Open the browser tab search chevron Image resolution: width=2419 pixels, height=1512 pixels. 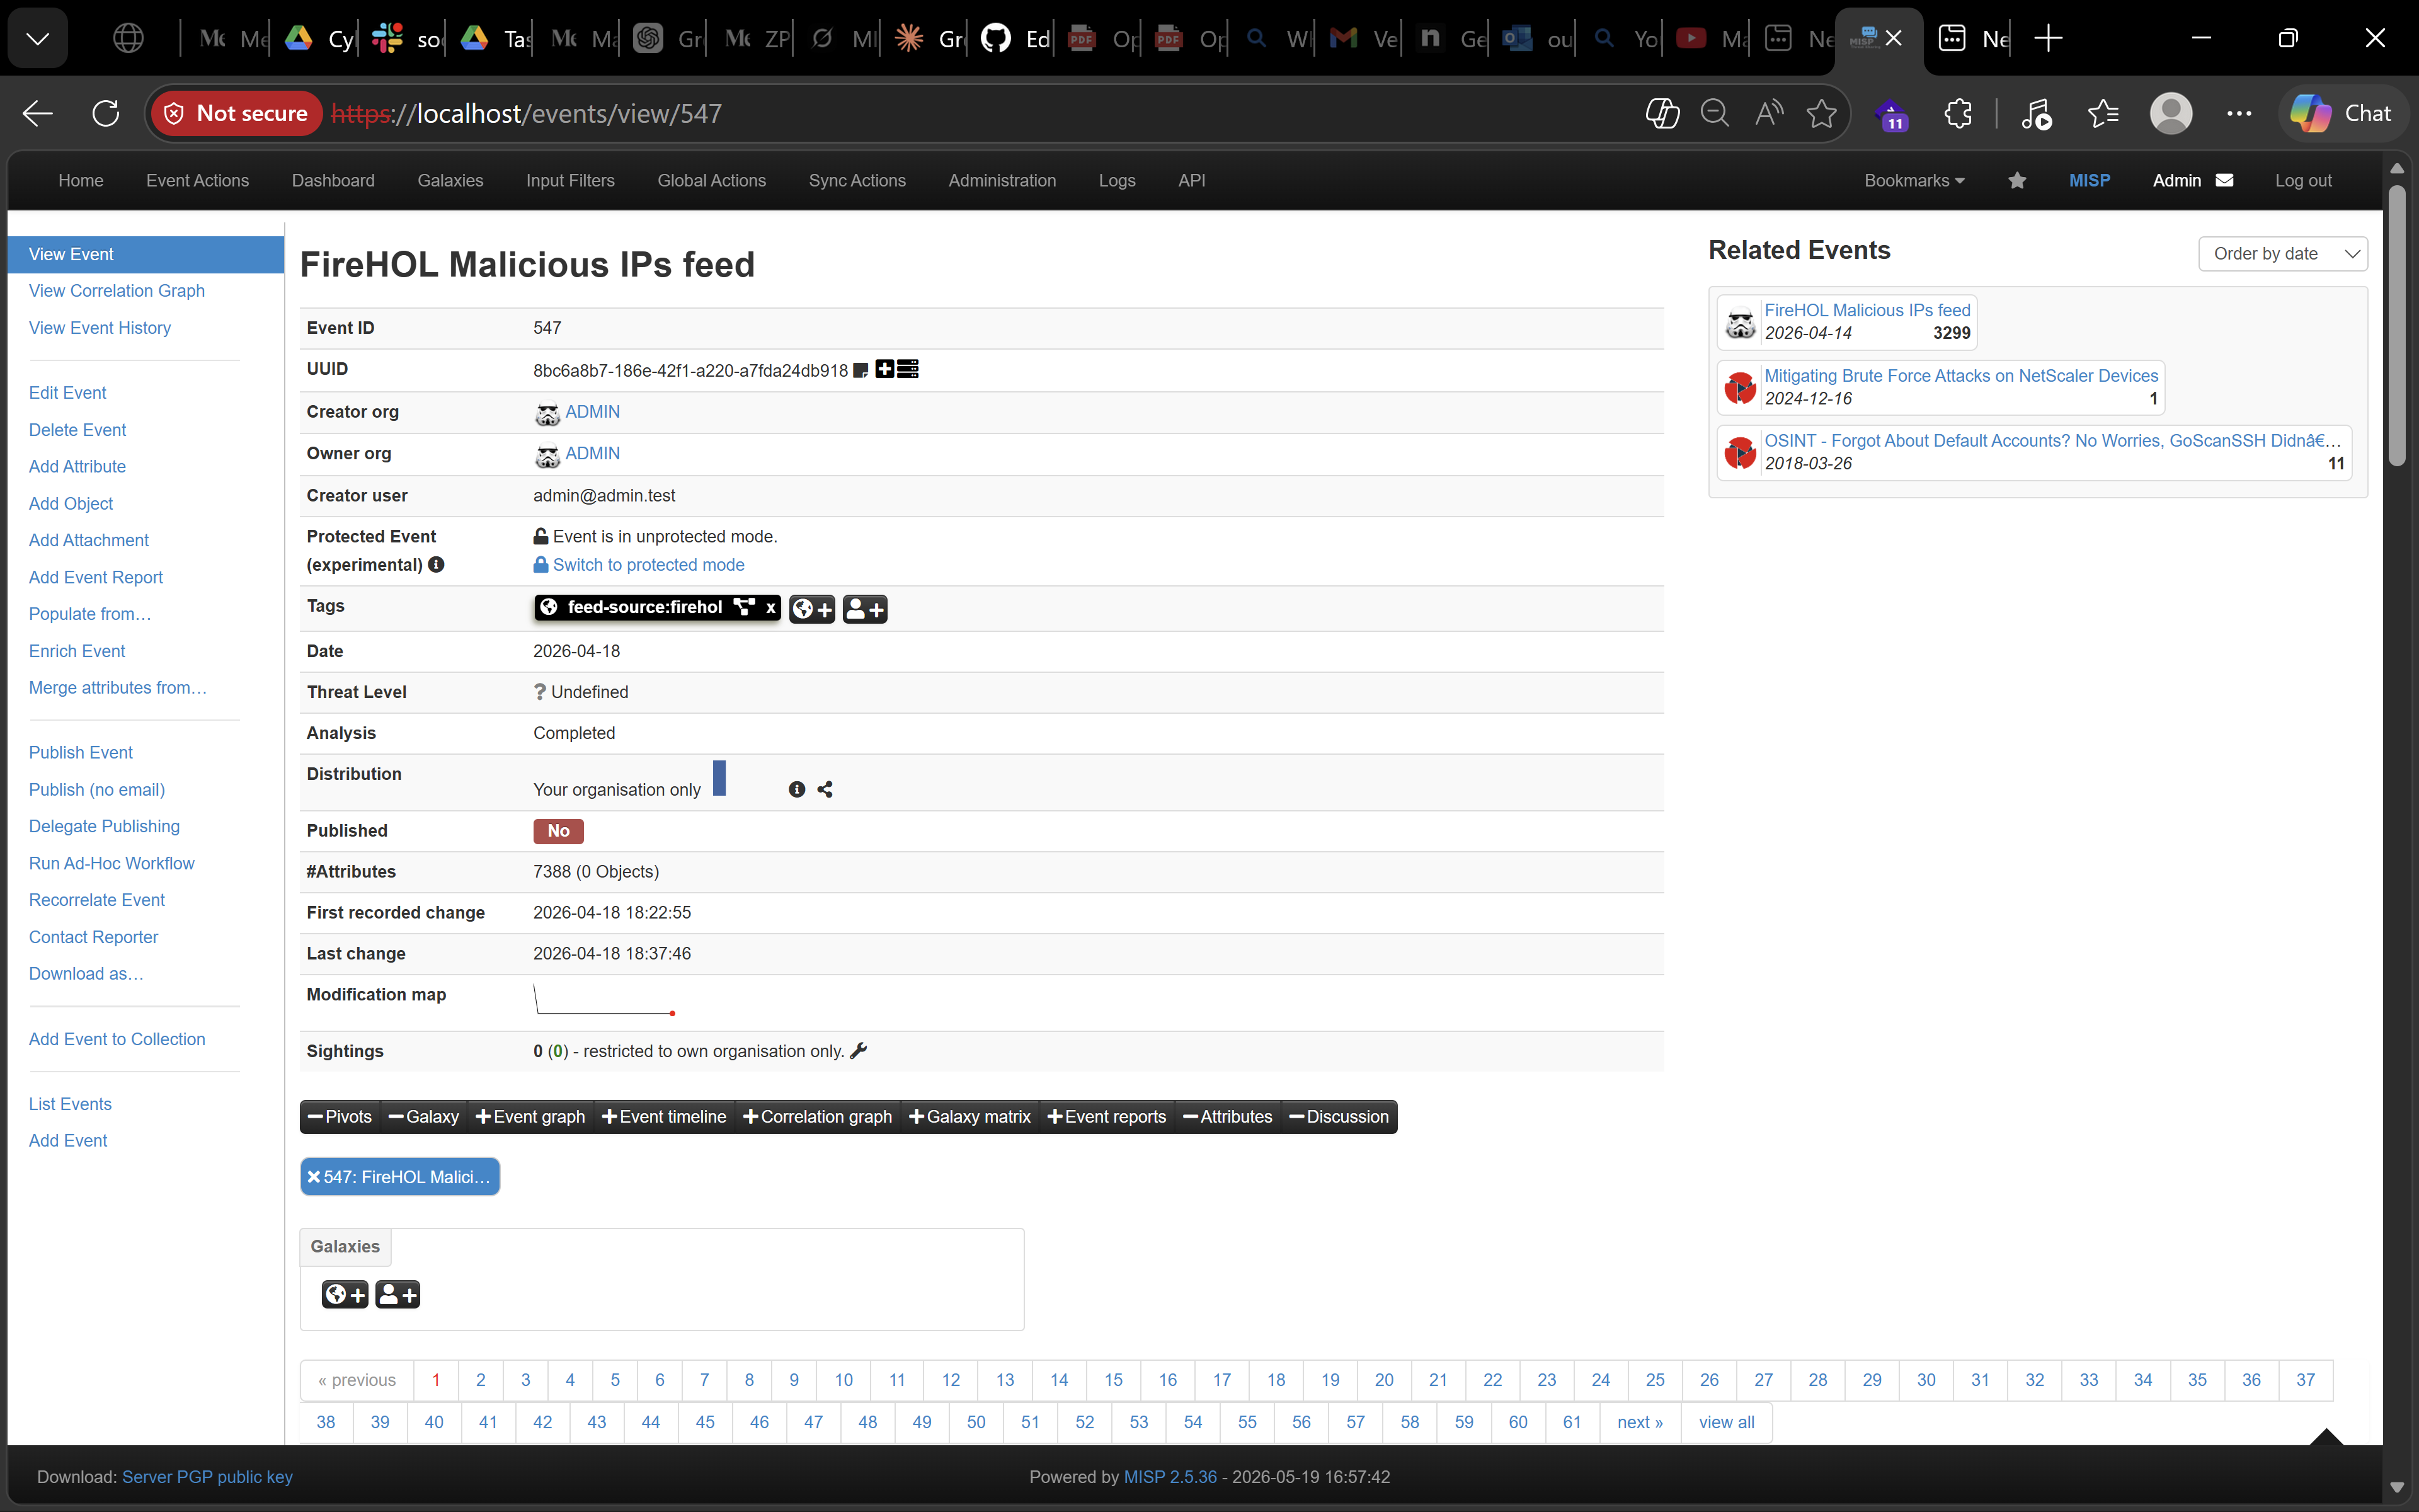tap(38, 39)
